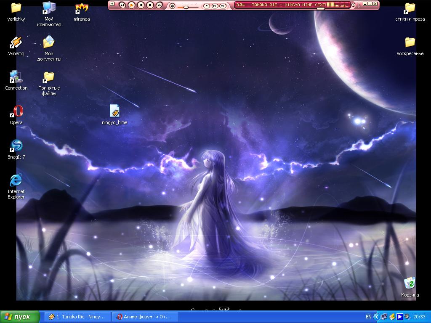Click the Winamp spectrum visualizer
Screen dimensions: 431x323
click(x=338, y=5)
